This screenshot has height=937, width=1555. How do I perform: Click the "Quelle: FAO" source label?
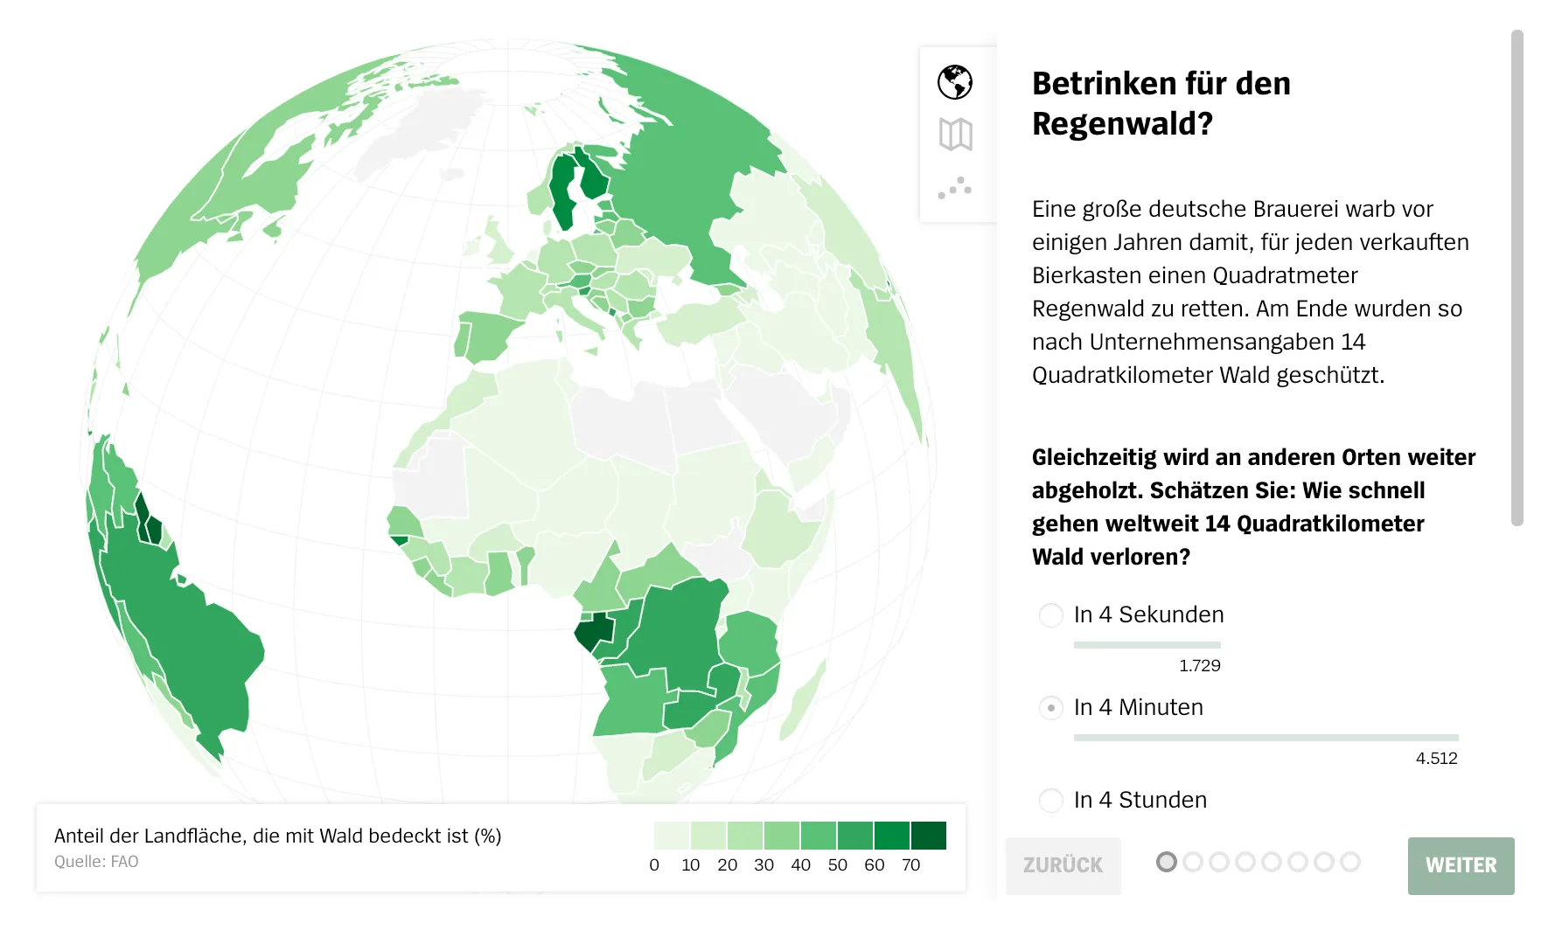[x=96, y=861]
